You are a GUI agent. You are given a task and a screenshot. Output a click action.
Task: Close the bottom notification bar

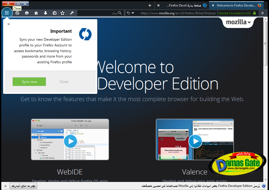point(5,186)
